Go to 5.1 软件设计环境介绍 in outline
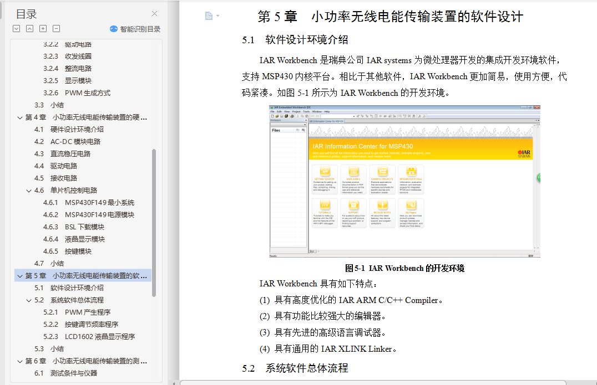This screenshot has height=385, width=597. (x=69, y=288)
